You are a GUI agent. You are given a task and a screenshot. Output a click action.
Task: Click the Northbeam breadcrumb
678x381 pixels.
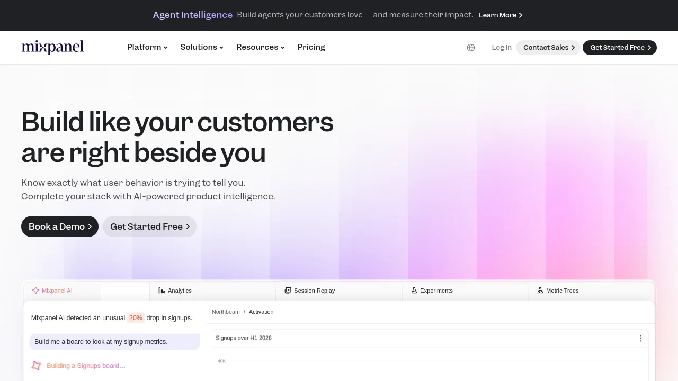pos(226,312)
